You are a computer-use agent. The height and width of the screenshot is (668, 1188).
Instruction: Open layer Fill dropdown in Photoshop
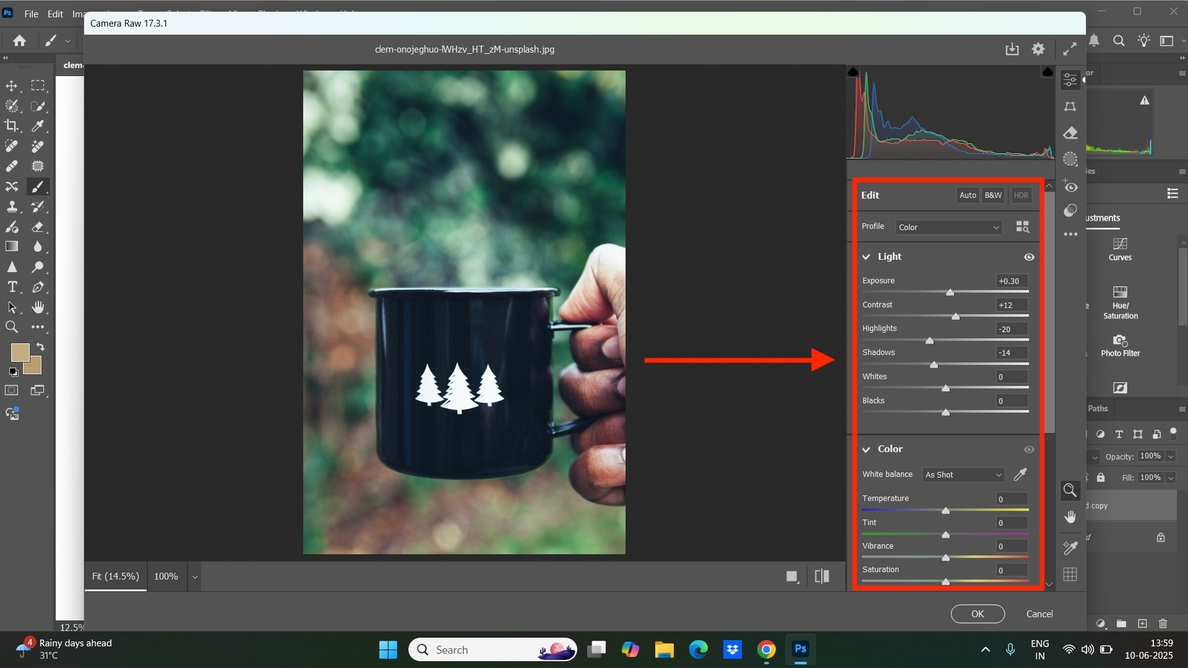coord(1171,477)
